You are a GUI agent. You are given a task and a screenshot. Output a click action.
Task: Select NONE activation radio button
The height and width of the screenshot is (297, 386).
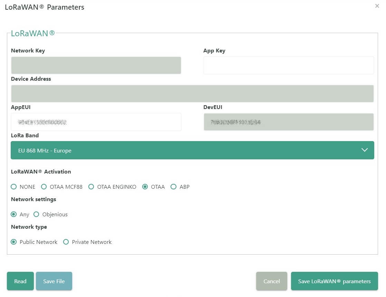[14, 187]
